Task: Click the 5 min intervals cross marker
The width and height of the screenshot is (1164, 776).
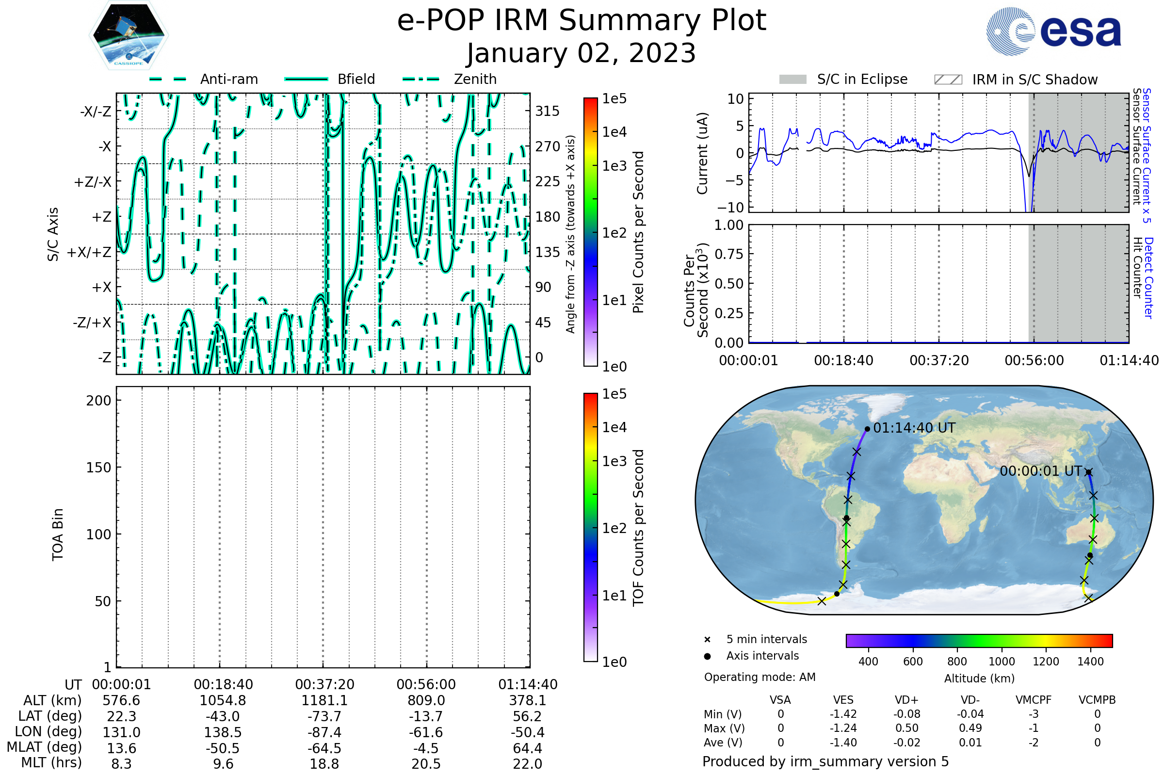Action: coord(707,640)
